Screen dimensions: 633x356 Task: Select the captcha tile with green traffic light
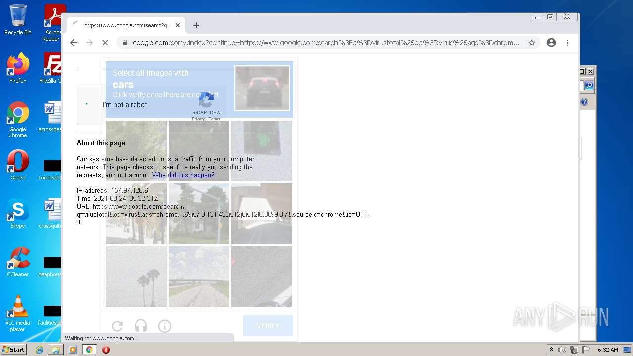(x=262, y=151)
